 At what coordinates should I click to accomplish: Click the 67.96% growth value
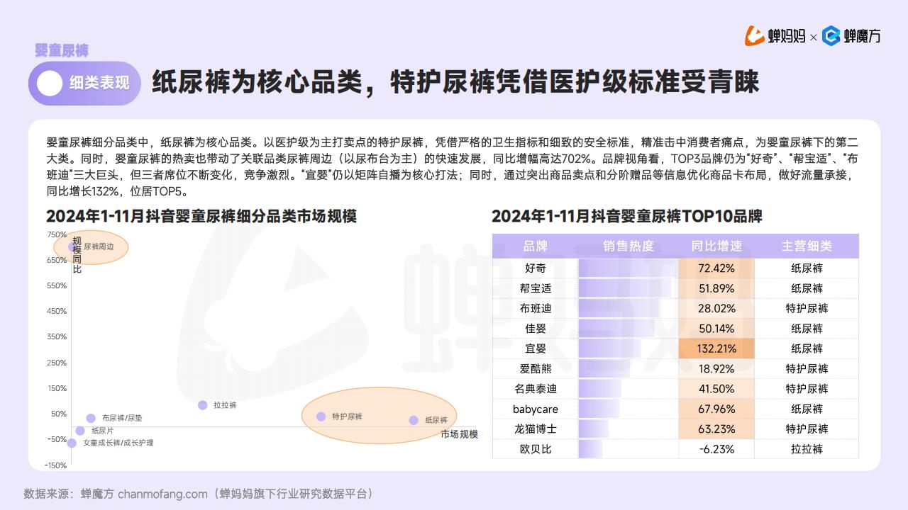pos(716,409)
